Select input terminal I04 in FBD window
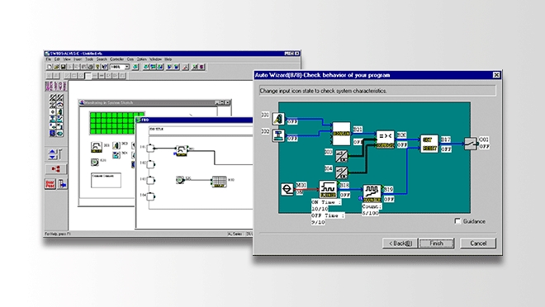Screen dimensions: 545x307 [150, 196]
